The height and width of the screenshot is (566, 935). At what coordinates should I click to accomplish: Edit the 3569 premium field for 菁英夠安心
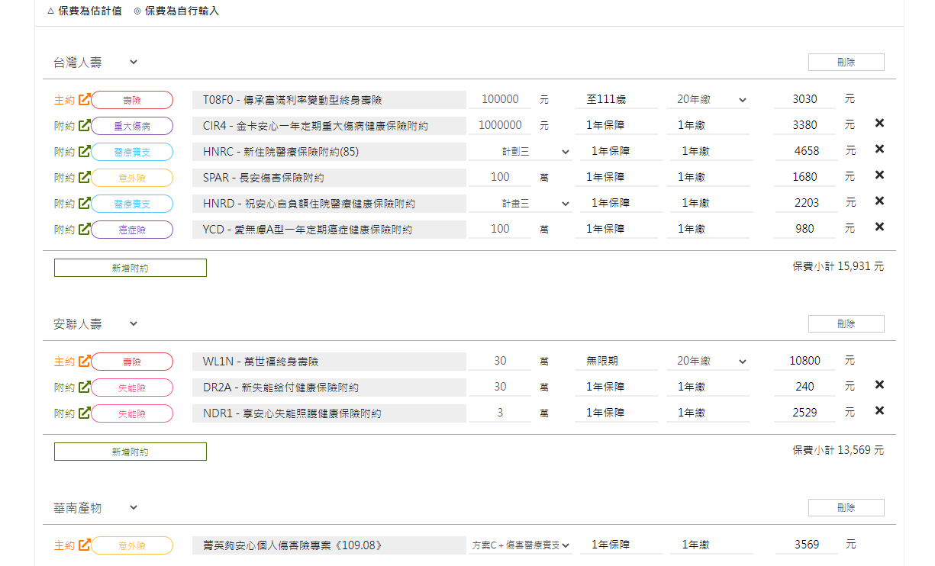[805, 545]
